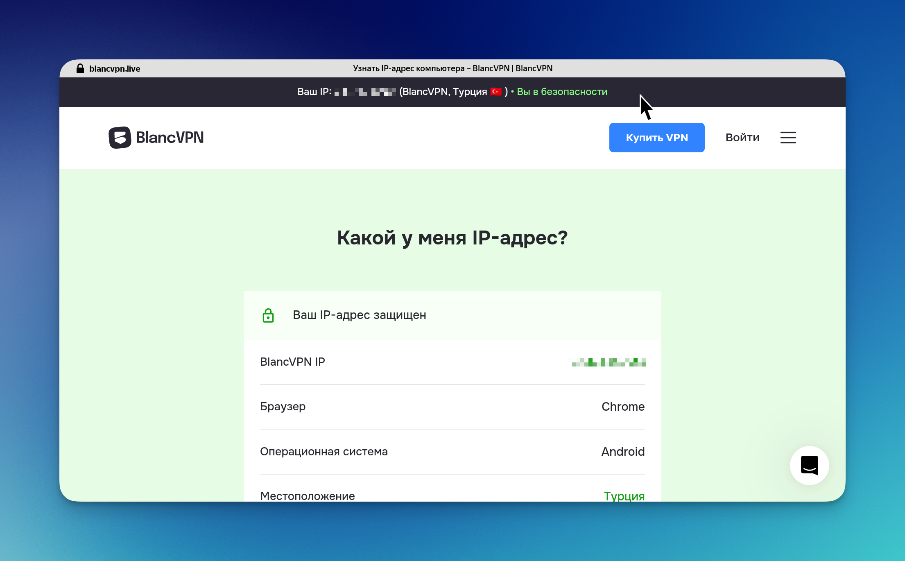Click the Войти login link
The height and width of the screenshot is (561, 905).
(742, 138)
